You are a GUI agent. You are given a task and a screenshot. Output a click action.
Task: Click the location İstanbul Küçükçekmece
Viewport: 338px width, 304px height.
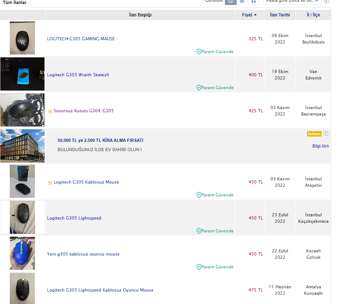pos(313,218)
